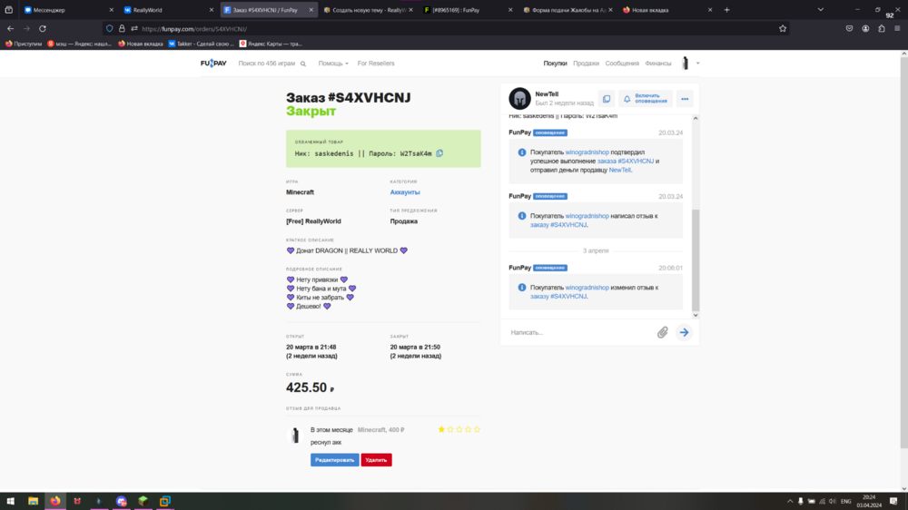Open the заказа #S4XVHCNJ link in chat
908x510 pixels.
[626, 162]
